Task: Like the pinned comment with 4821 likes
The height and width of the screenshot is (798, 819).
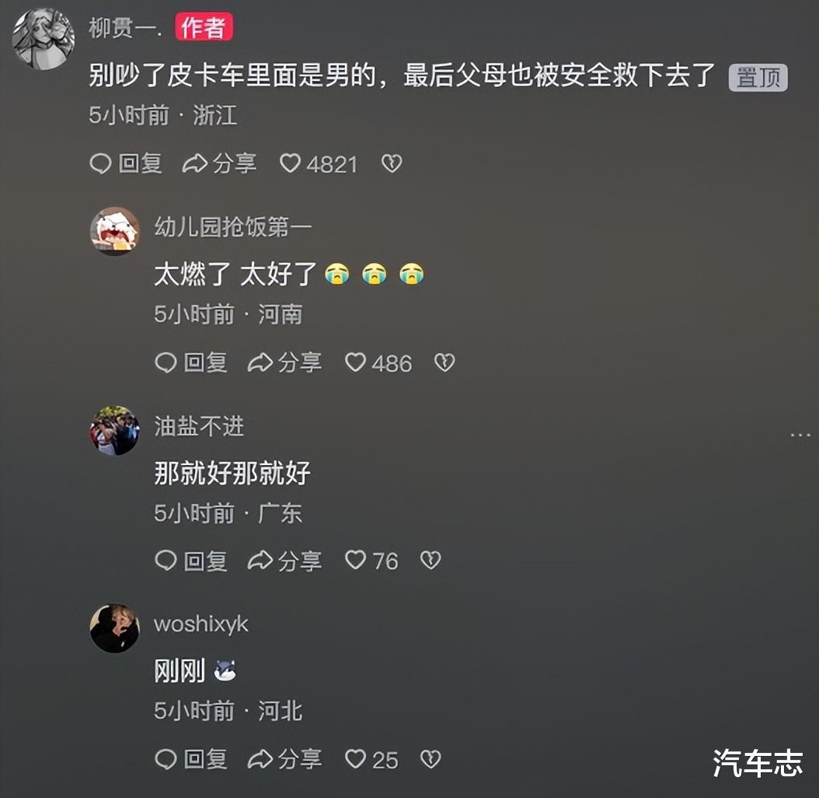Action: pos(318,164)
